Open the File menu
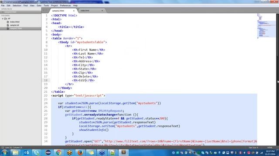279x156 pixels. [3, 6]
